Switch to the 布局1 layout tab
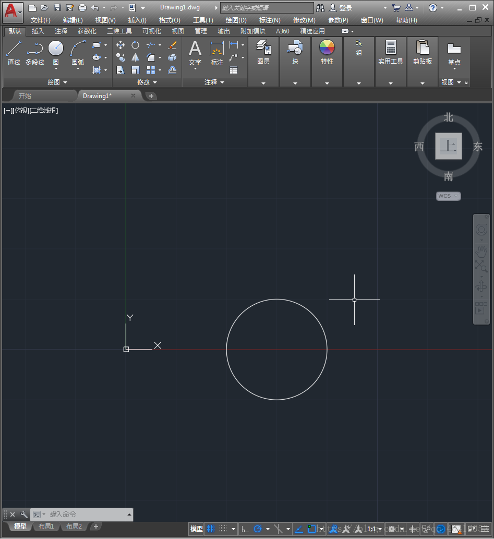494x539 pixels. click(46, 526)
